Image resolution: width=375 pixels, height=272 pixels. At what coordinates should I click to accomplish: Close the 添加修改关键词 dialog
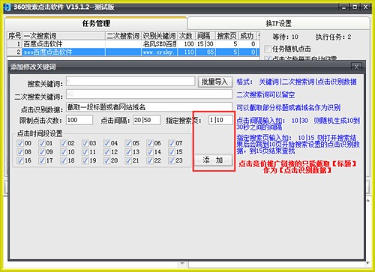[x=356, y=67]
